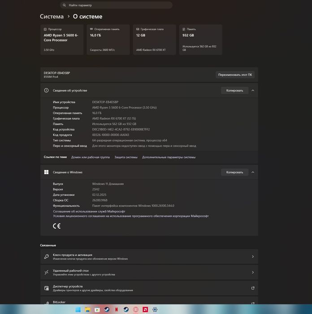The width and height of the screenshot is (312, 314).
Task: Open File Explorer from taskbar
Action: (x=87, y=310)
